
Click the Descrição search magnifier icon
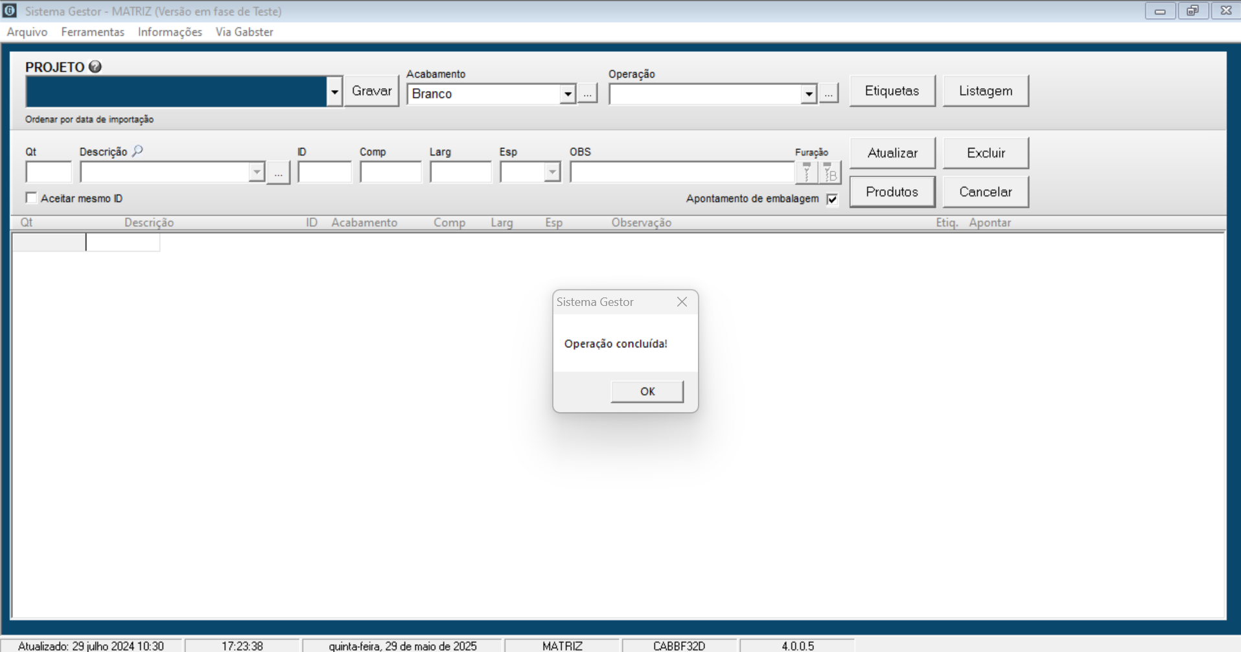(137, 151)
